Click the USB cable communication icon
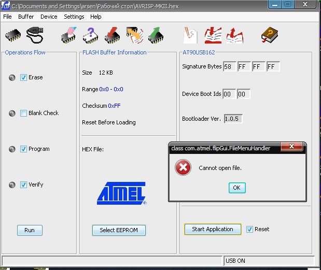Image resolution: width=321 pixels, height=270 pixels. pyautogui.click(x=35, y=35)
